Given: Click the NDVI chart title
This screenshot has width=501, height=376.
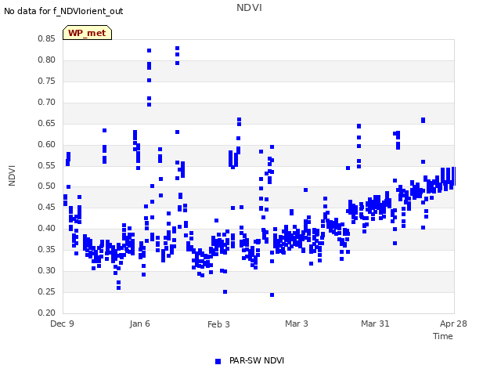Looking at the screenshot, I should [x=249, y=8].
